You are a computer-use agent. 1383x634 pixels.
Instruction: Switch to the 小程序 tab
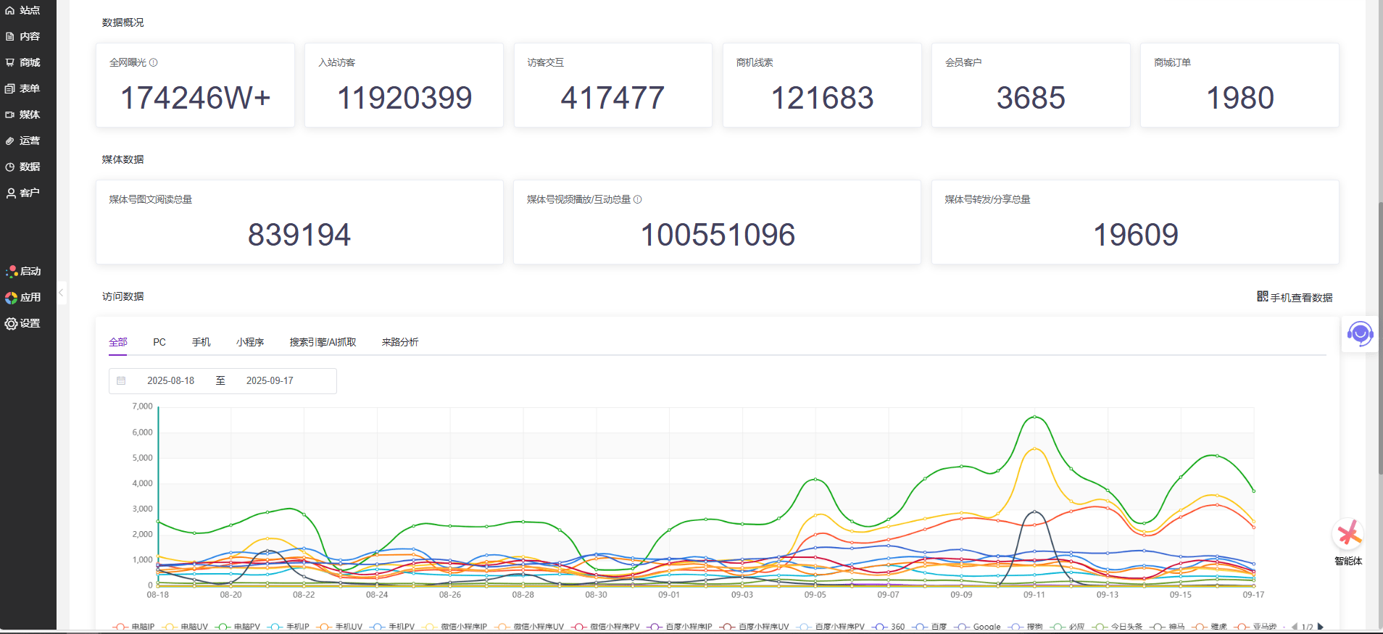tap(249, 342)
